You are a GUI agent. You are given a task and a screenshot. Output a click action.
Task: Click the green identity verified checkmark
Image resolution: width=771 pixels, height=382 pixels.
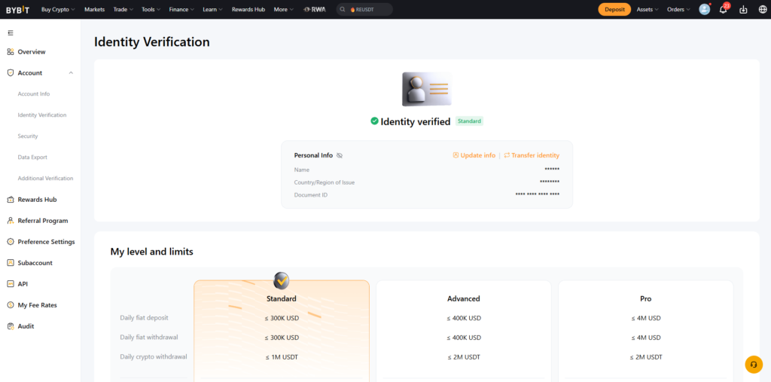pyautogui.click(x=375, y=121)
